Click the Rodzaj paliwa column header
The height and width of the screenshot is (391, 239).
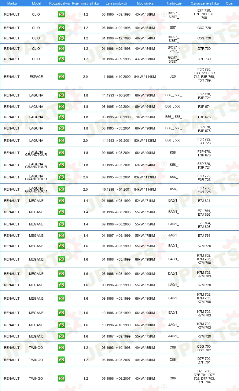tap(59, 3)
